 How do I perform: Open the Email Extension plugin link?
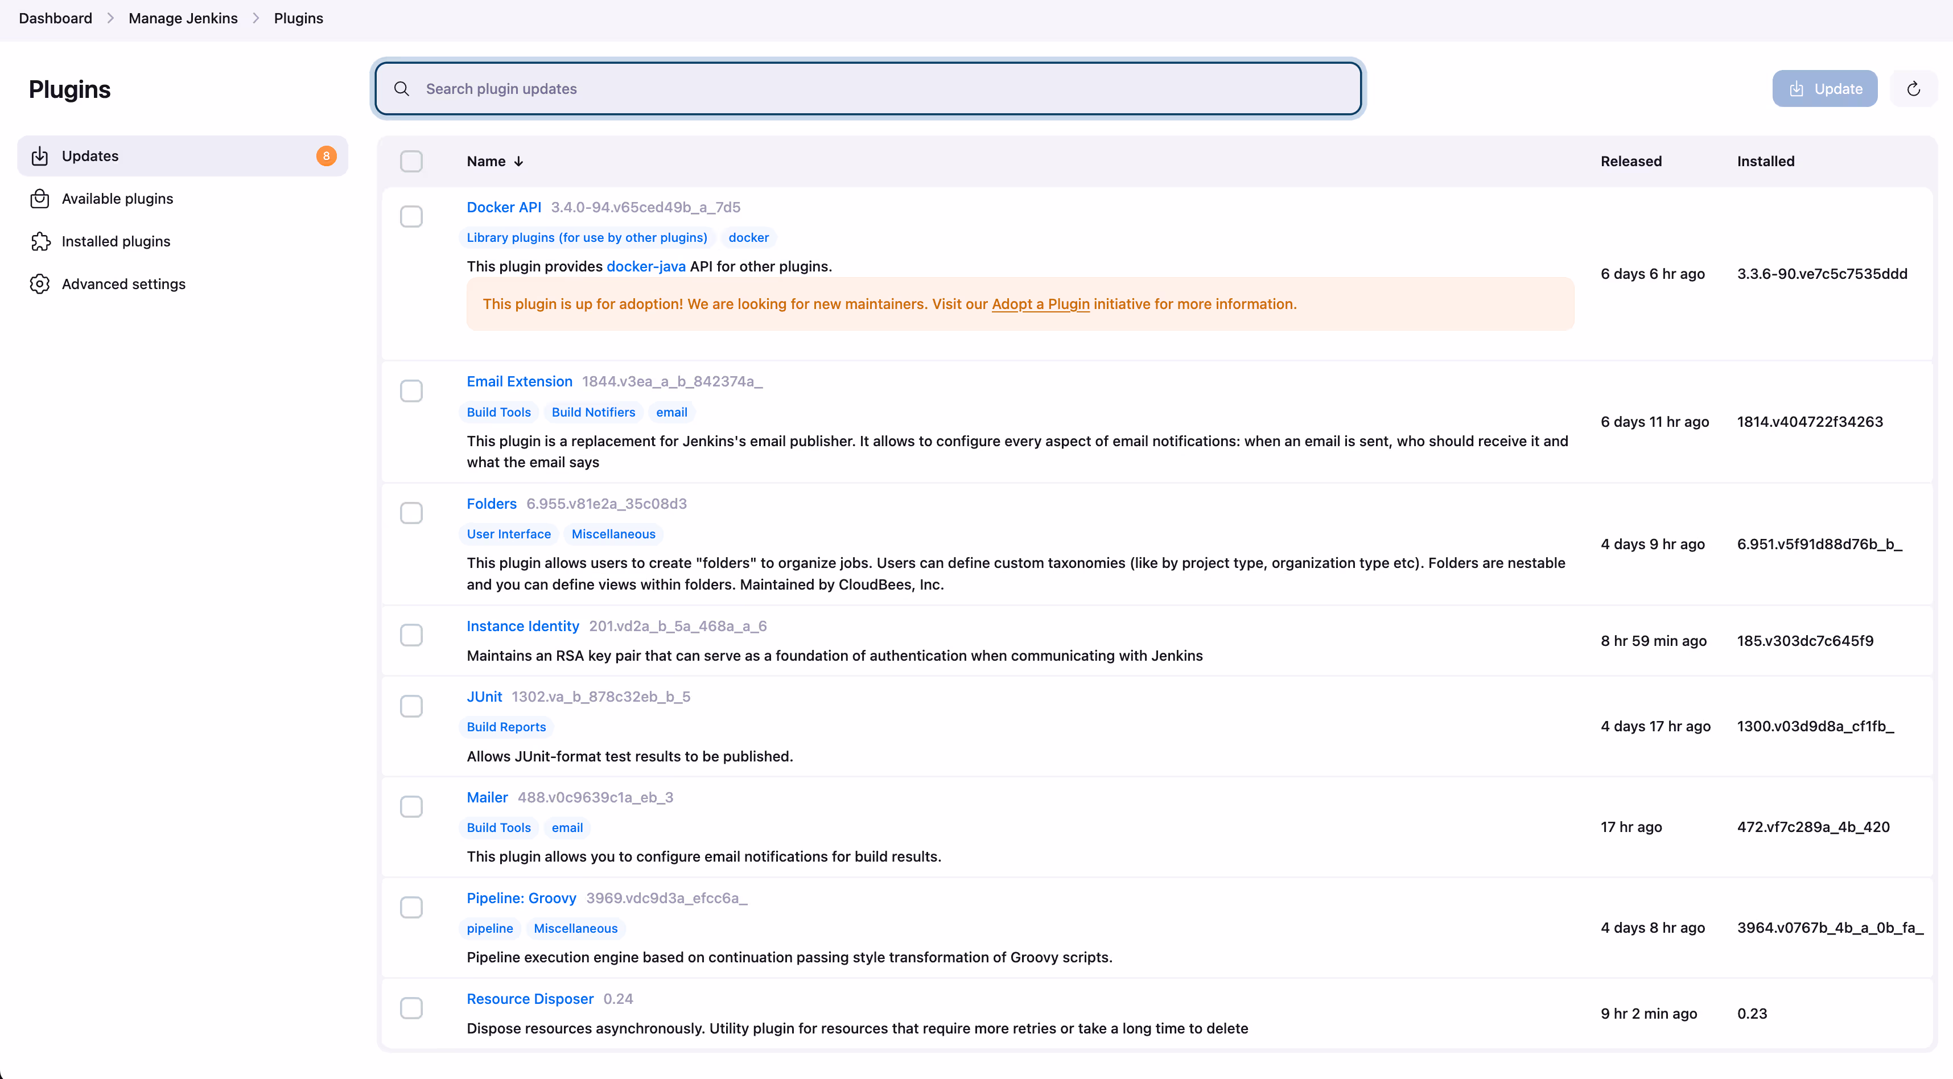(520, 381)
